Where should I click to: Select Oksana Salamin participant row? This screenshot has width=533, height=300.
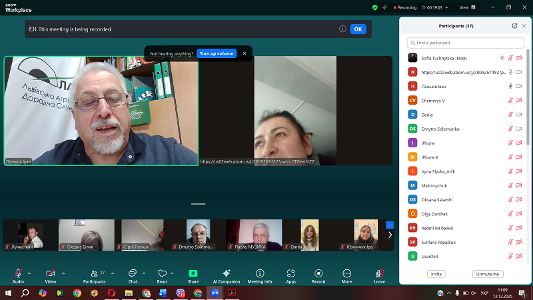click(465, 199)
